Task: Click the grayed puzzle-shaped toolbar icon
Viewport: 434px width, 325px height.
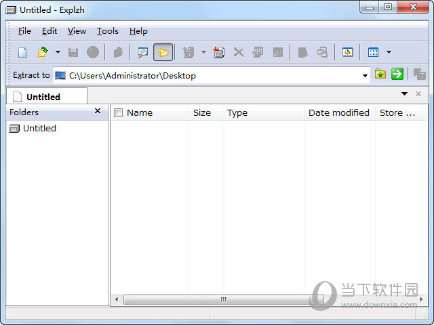Action: pos(118,52)
